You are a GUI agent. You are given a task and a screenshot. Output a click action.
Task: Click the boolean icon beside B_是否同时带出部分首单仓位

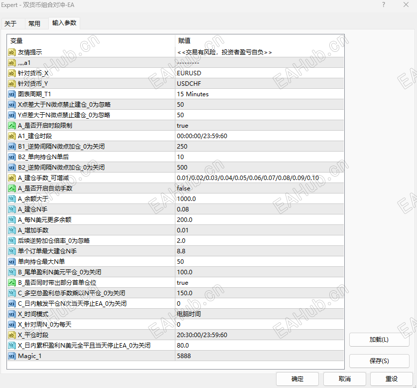click(11, 283)
